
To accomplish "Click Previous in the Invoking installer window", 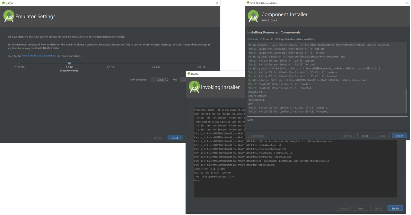I will 343,208.
